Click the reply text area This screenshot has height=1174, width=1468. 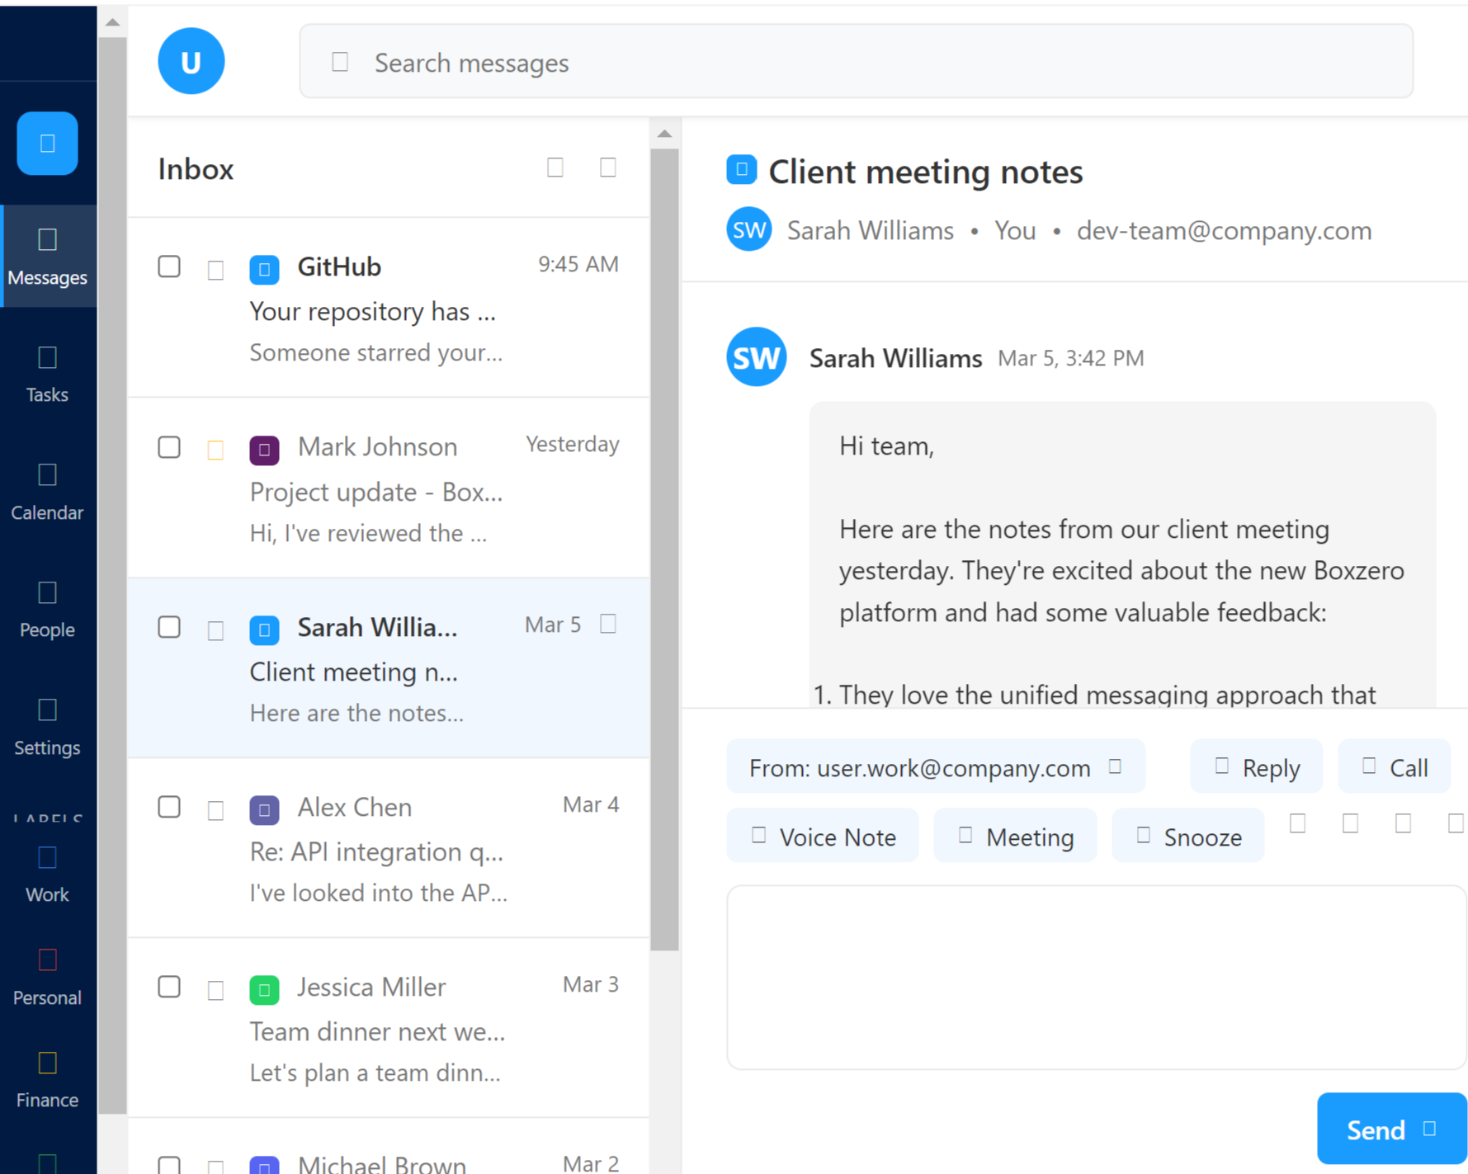pos(1097,978)
